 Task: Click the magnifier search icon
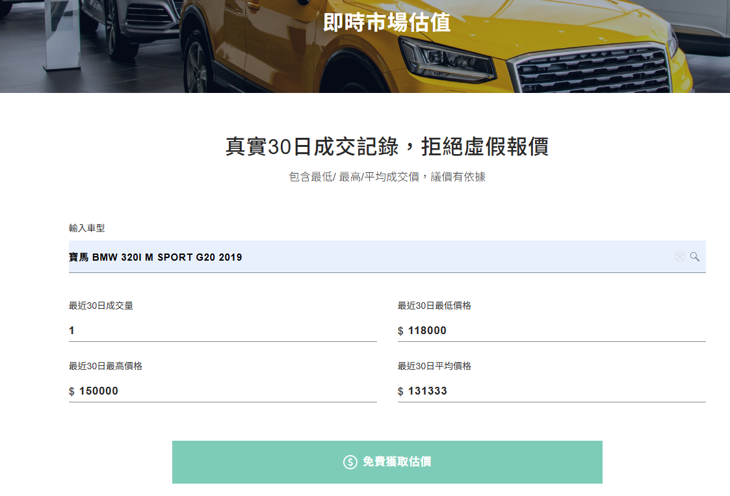pyautogui.click(x=695, y=257)
